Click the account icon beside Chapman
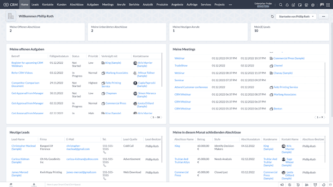 [x=103, y=93]
